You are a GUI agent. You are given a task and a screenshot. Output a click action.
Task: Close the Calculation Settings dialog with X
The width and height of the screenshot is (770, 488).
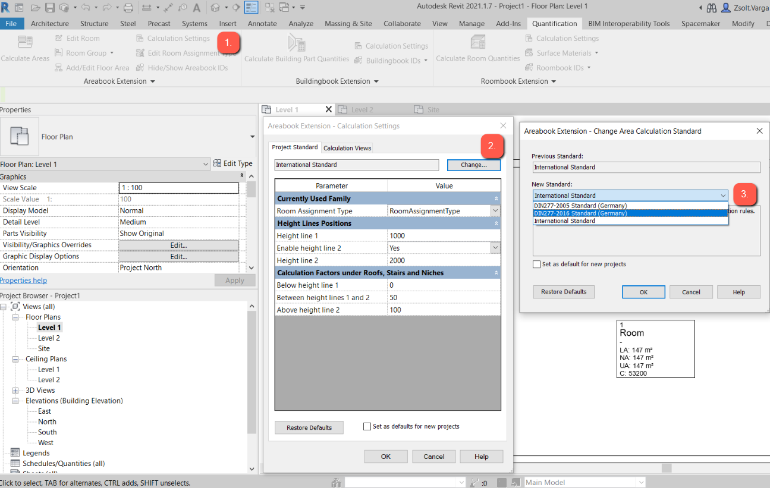(x=503, y=125)
